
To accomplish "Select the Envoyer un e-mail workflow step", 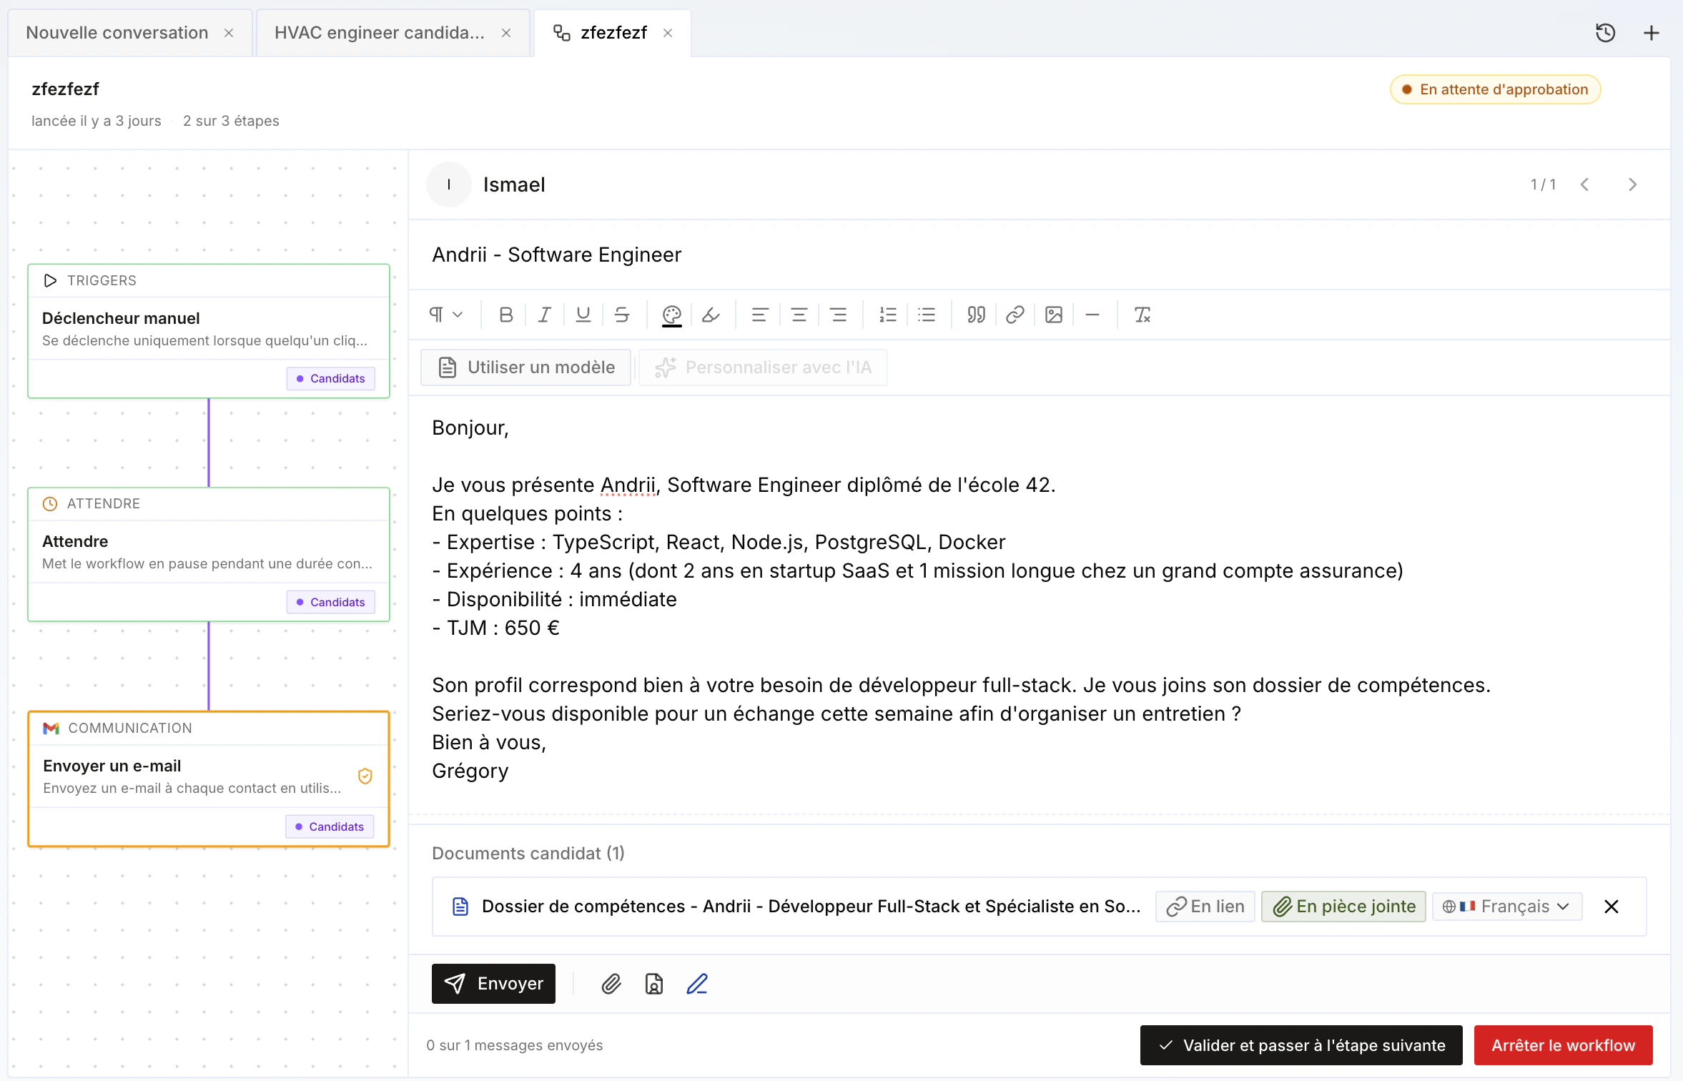I will coord(209,778).
